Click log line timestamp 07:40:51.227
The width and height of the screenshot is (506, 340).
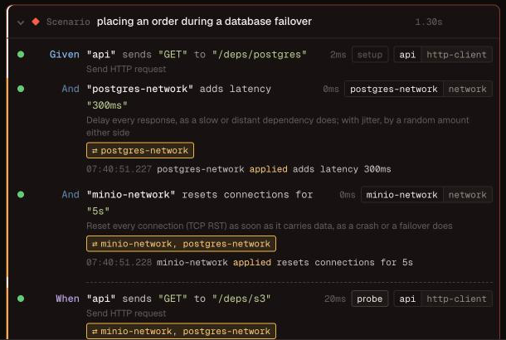coord(119,169)
